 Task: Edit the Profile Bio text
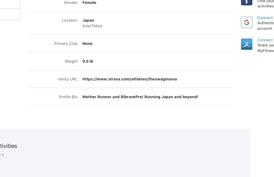140,97
